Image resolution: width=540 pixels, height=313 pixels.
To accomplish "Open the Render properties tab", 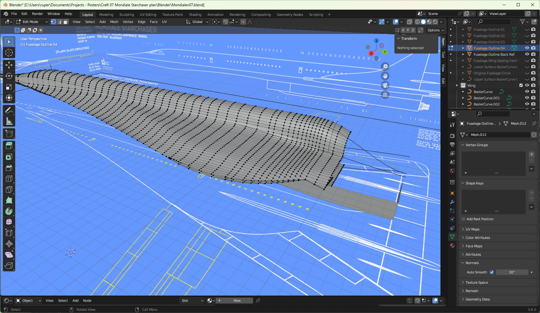I will click(452, 136).
